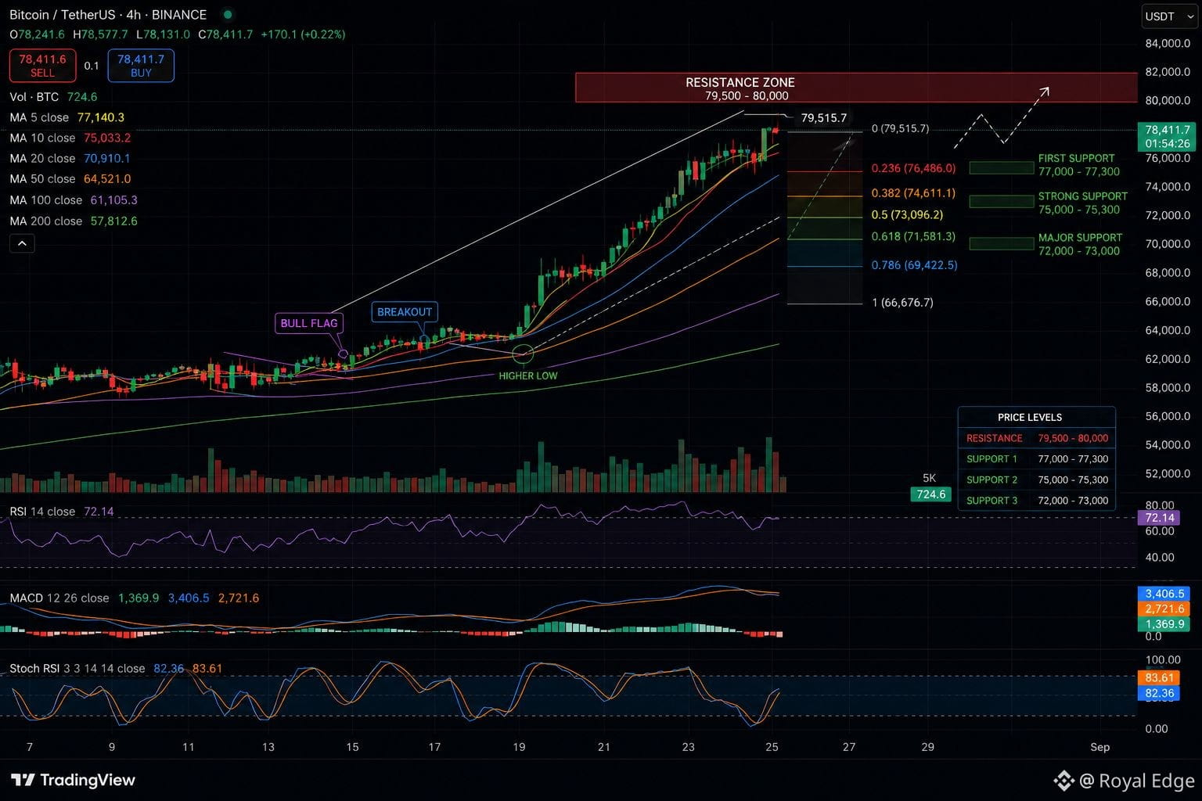Select the MA 5 close legend entry
Image resolution: width=1202 pixels, height=801 pixels.
(x=67, y=117)
